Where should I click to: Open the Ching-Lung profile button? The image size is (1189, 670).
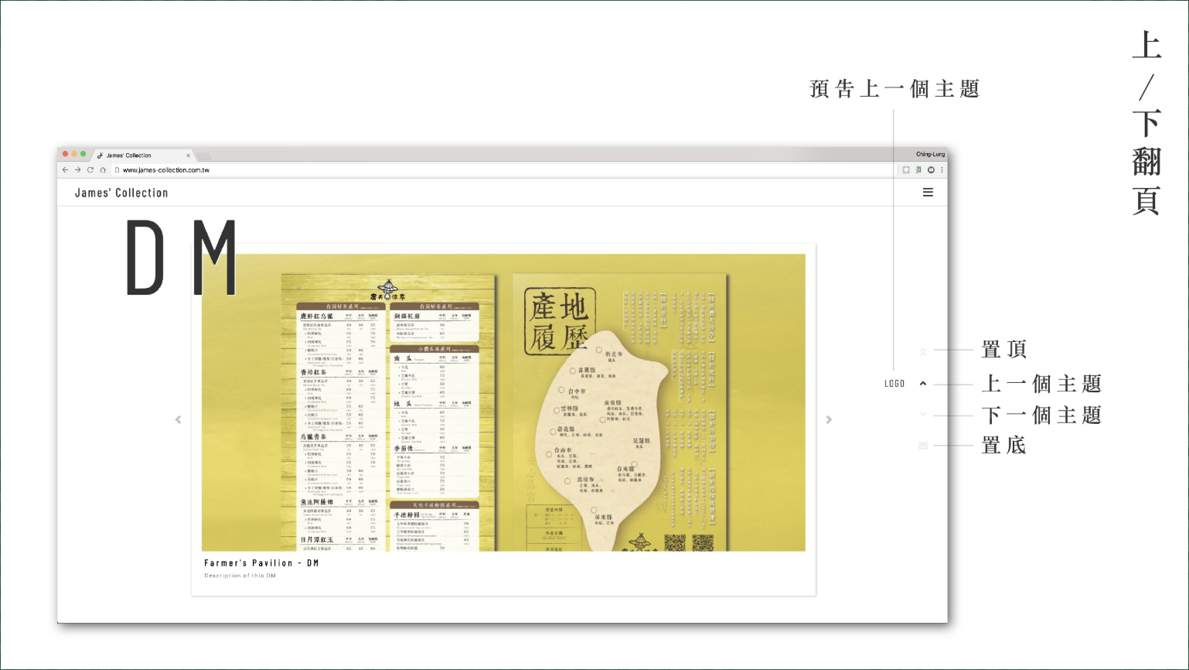[930, 154]
